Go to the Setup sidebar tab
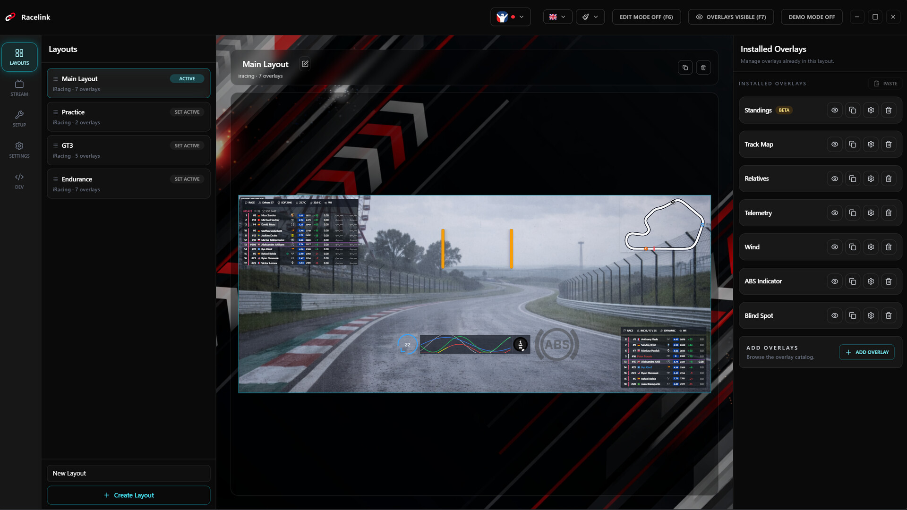The height and width of the screenshot is (510, 907). coord(19,119)
